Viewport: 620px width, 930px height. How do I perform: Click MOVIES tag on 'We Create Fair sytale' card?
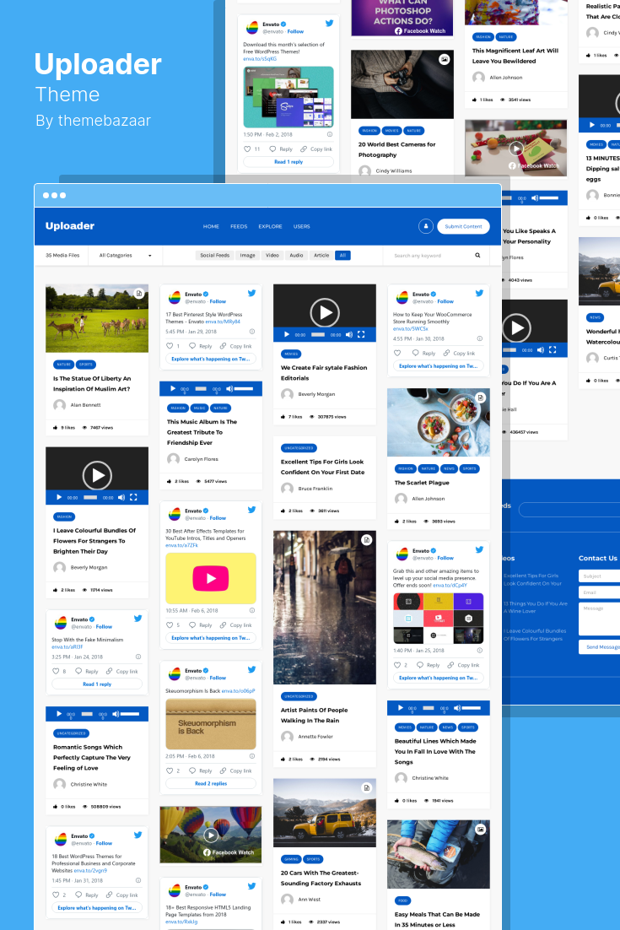pos(291,354)
